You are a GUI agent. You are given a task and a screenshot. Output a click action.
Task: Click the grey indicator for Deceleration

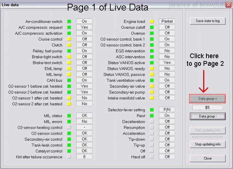(x=151, y=121)
